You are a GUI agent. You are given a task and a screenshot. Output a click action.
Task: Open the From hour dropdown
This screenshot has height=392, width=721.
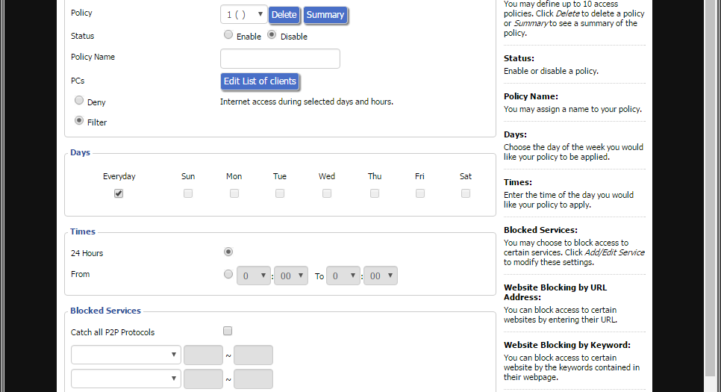(x=254, y=276)
